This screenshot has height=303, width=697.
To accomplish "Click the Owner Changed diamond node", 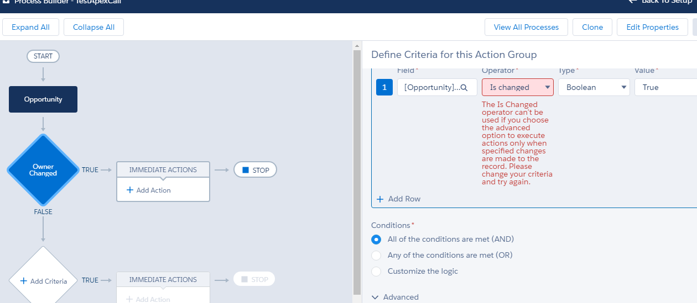I will 43,170.
